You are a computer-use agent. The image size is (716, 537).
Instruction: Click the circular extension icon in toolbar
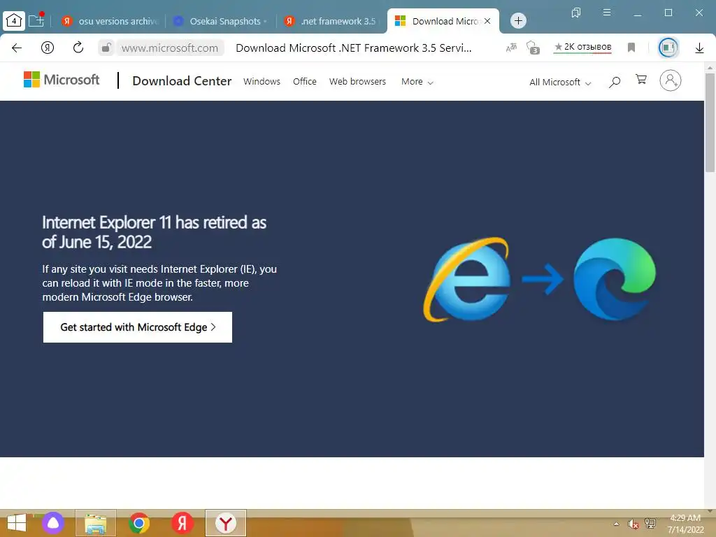[x=668, y=47]
